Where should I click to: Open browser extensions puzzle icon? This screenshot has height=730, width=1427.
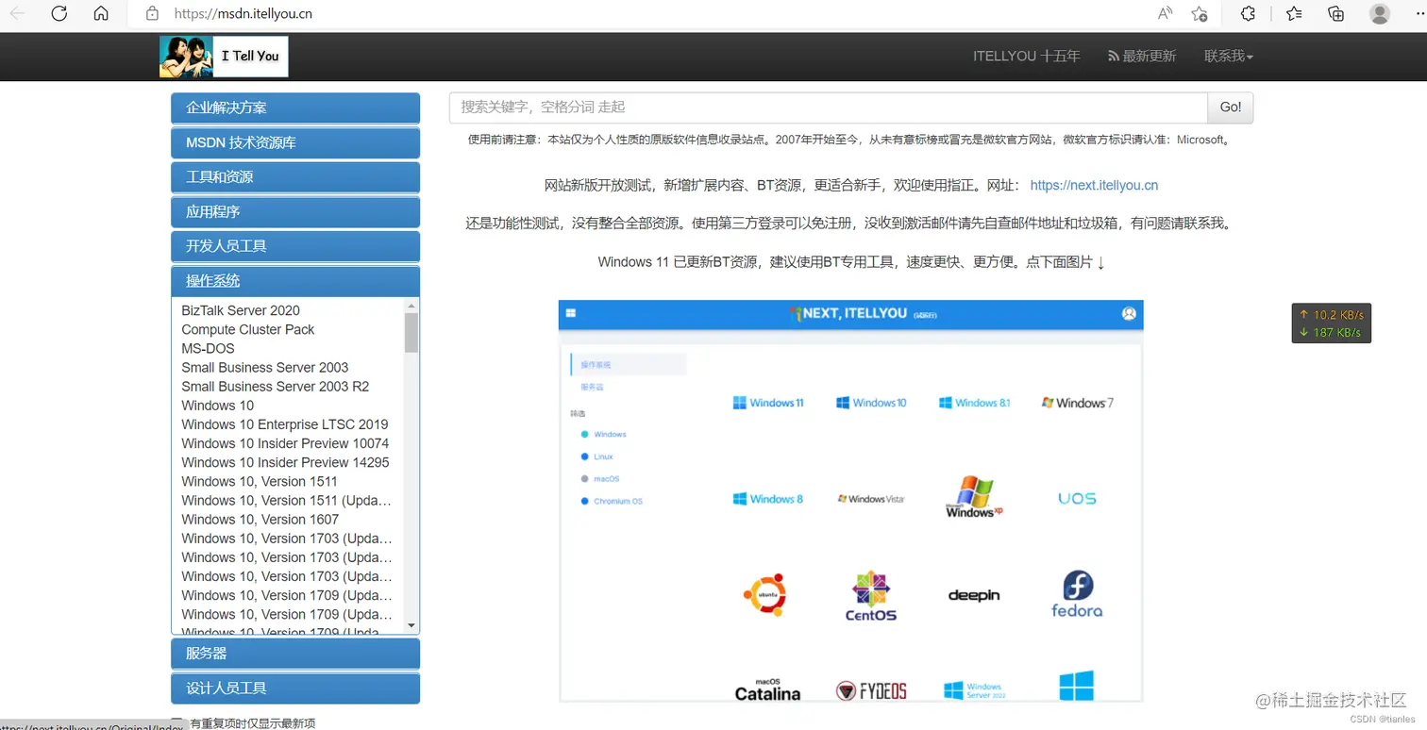(1248, 13)
